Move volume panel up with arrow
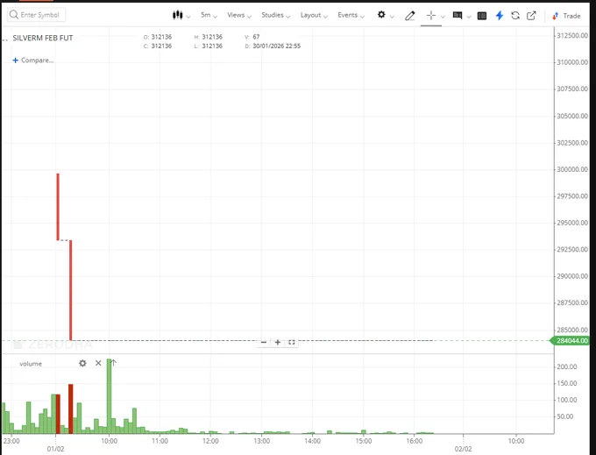 click(x=113, y=363)
